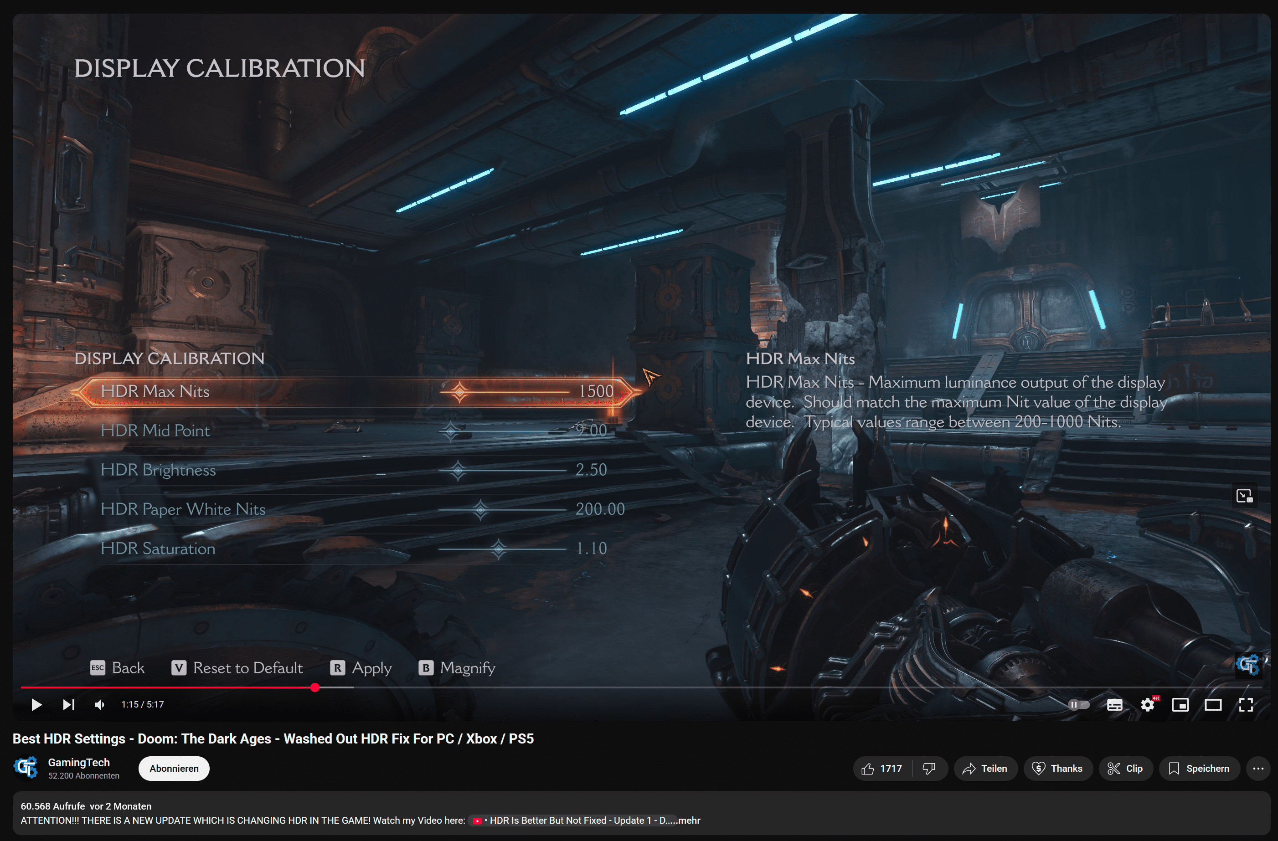Open the linked HDR Is Better update video

pyautogui.click(x=573, y=820)
